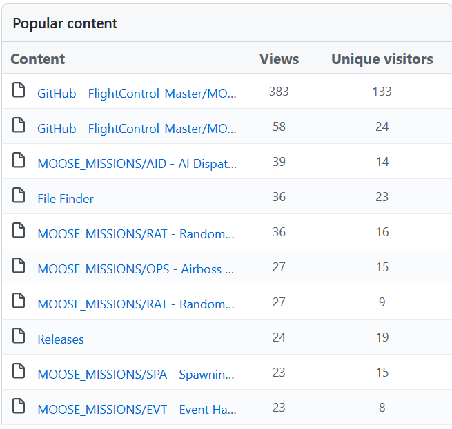The width and height of the screenshot is (452, 429).
Task: Open MOOSE_MISSIONS/RAT link with 9 unique visitors
Action: point(136,304)
